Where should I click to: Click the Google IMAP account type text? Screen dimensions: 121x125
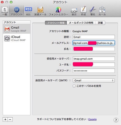click(80, 31)
